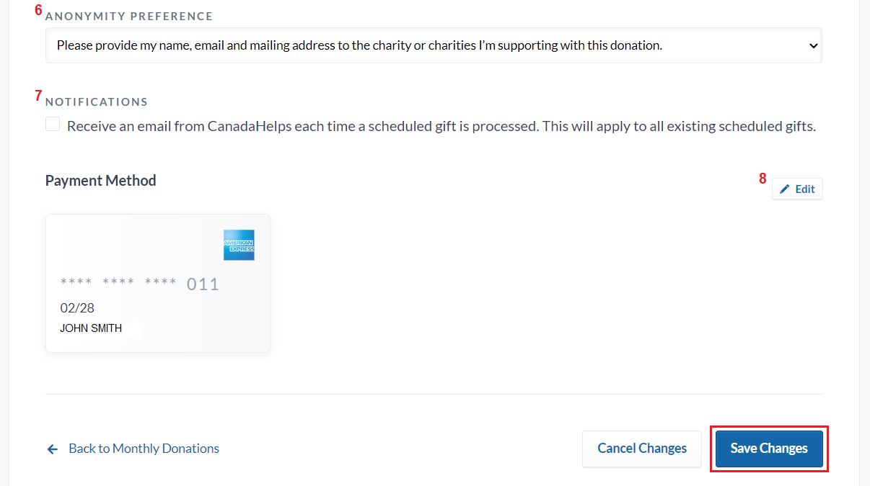
Task: Click the pencil icon on the Edit button
Action: [x=784, y=189]
